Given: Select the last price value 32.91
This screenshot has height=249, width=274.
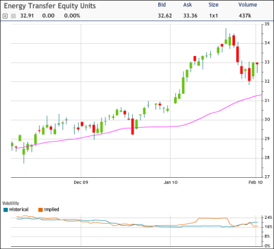Looking at the screenshot, I should pyautogui.click(x=27, y=16).
